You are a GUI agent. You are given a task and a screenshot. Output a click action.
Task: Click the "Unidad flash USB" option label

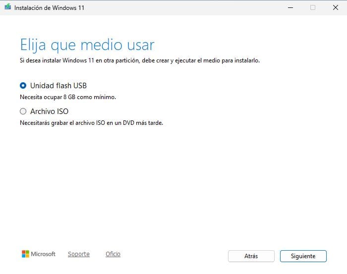coord(58,85)
